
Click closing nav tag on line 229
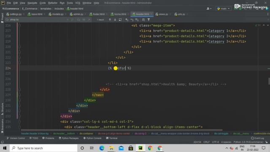98,95
